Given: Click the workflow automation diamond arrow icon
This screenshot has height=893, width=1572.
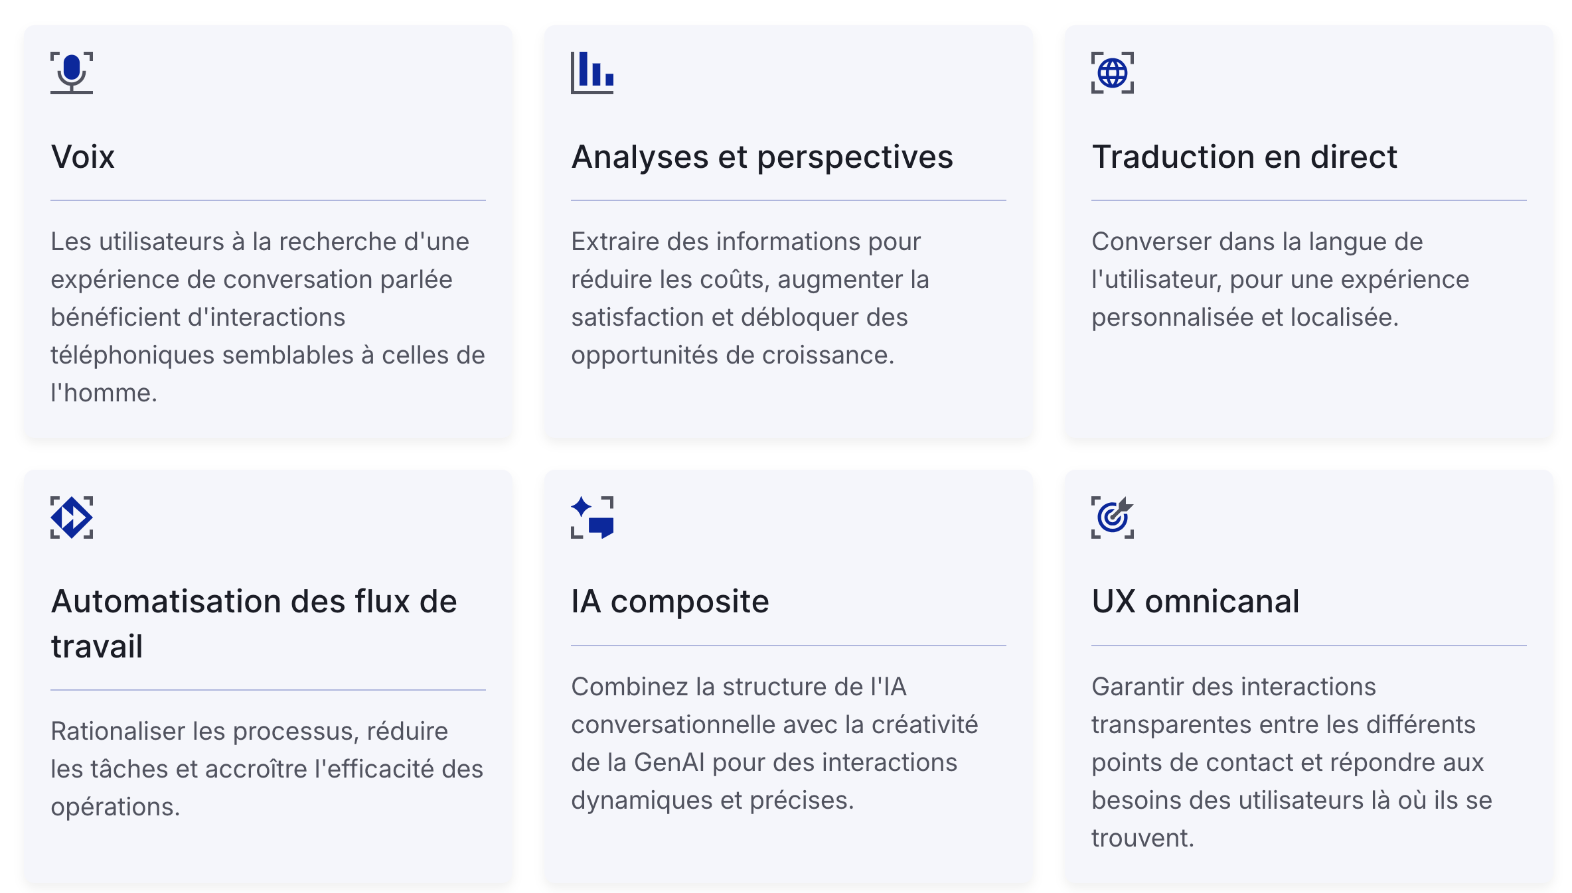Looking at the screenshot, I should click(72, 517).
